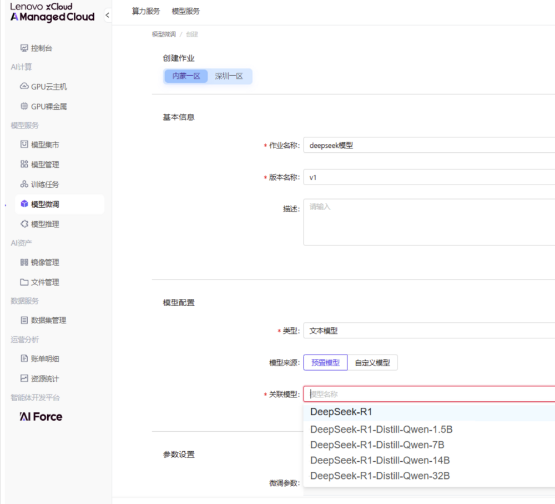The height and width of the screenshot is (504, 555).
Task: Click the 创建作业 heading text
Action: point(179,58)
